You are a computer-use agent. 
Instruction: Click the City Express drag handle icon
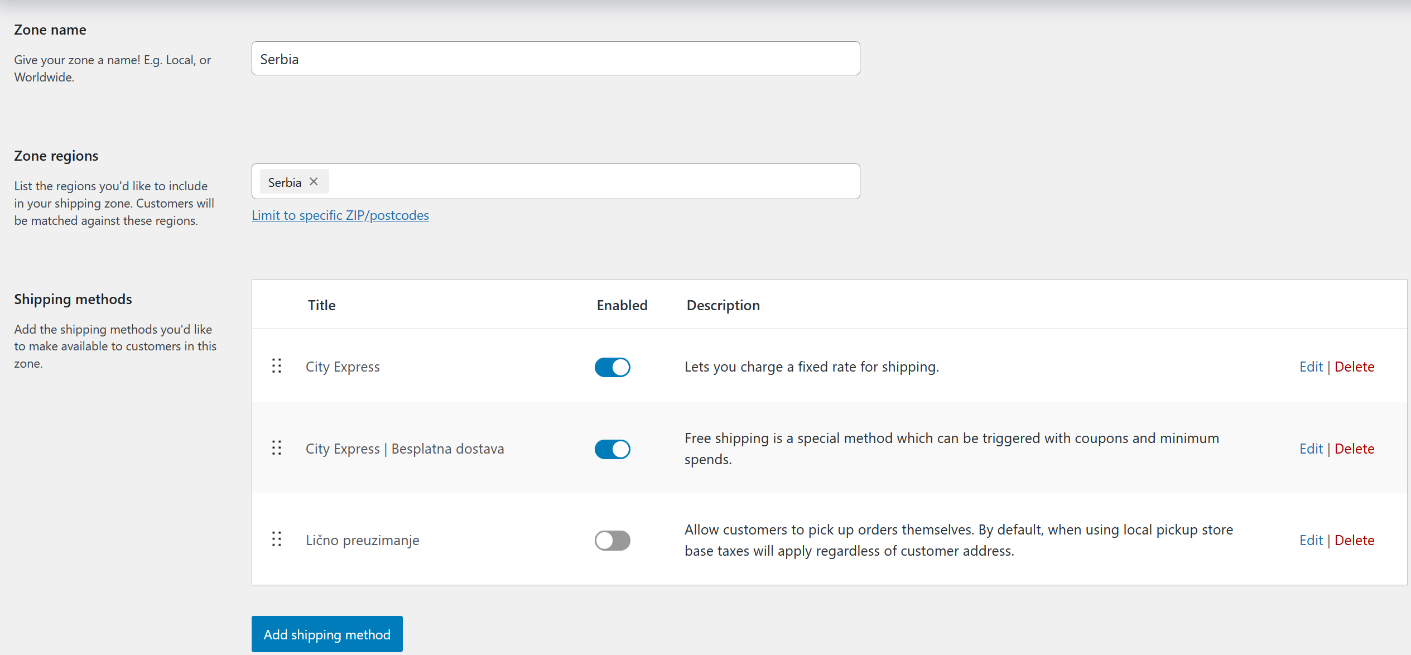pos(276,366)
